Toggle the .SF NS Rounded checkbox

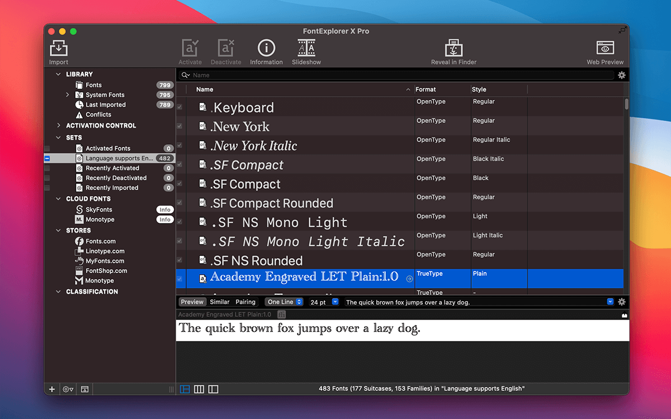(179, 260)
